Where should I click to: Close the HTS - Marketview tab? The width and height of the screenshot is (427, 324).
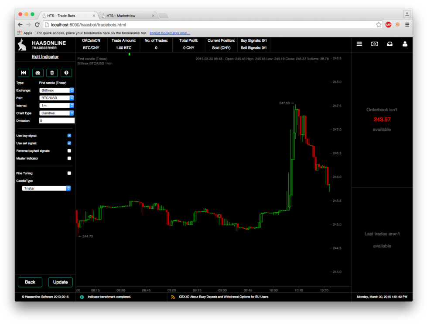[x=153, y=16]
